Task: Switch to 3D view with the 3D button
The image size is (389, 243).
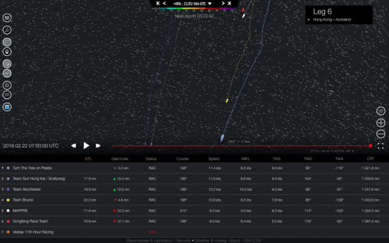Action: 381,111
